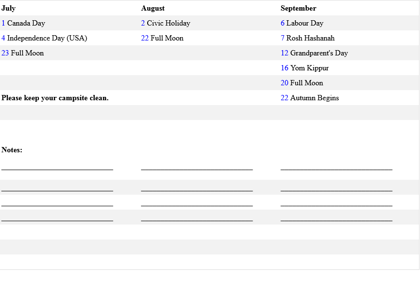The width and height of the screenshot is (420, 293).
Task: Click date 16 next to Yom Kippur
Action: pos(284,68)
